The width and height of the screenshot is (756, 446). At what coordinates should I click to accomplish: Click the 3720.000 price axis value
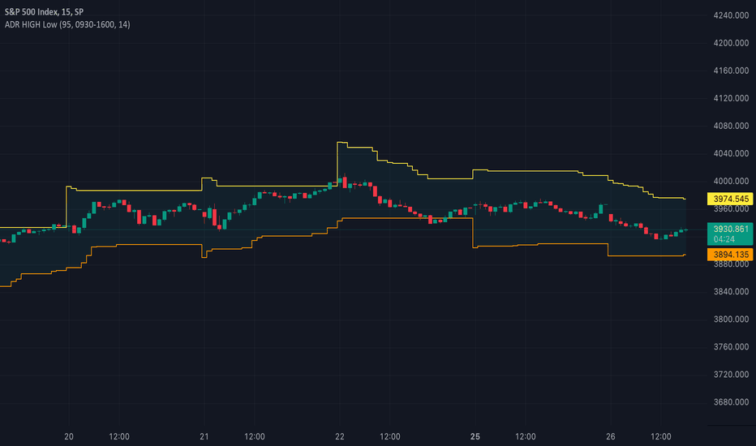tap(731, 375)
